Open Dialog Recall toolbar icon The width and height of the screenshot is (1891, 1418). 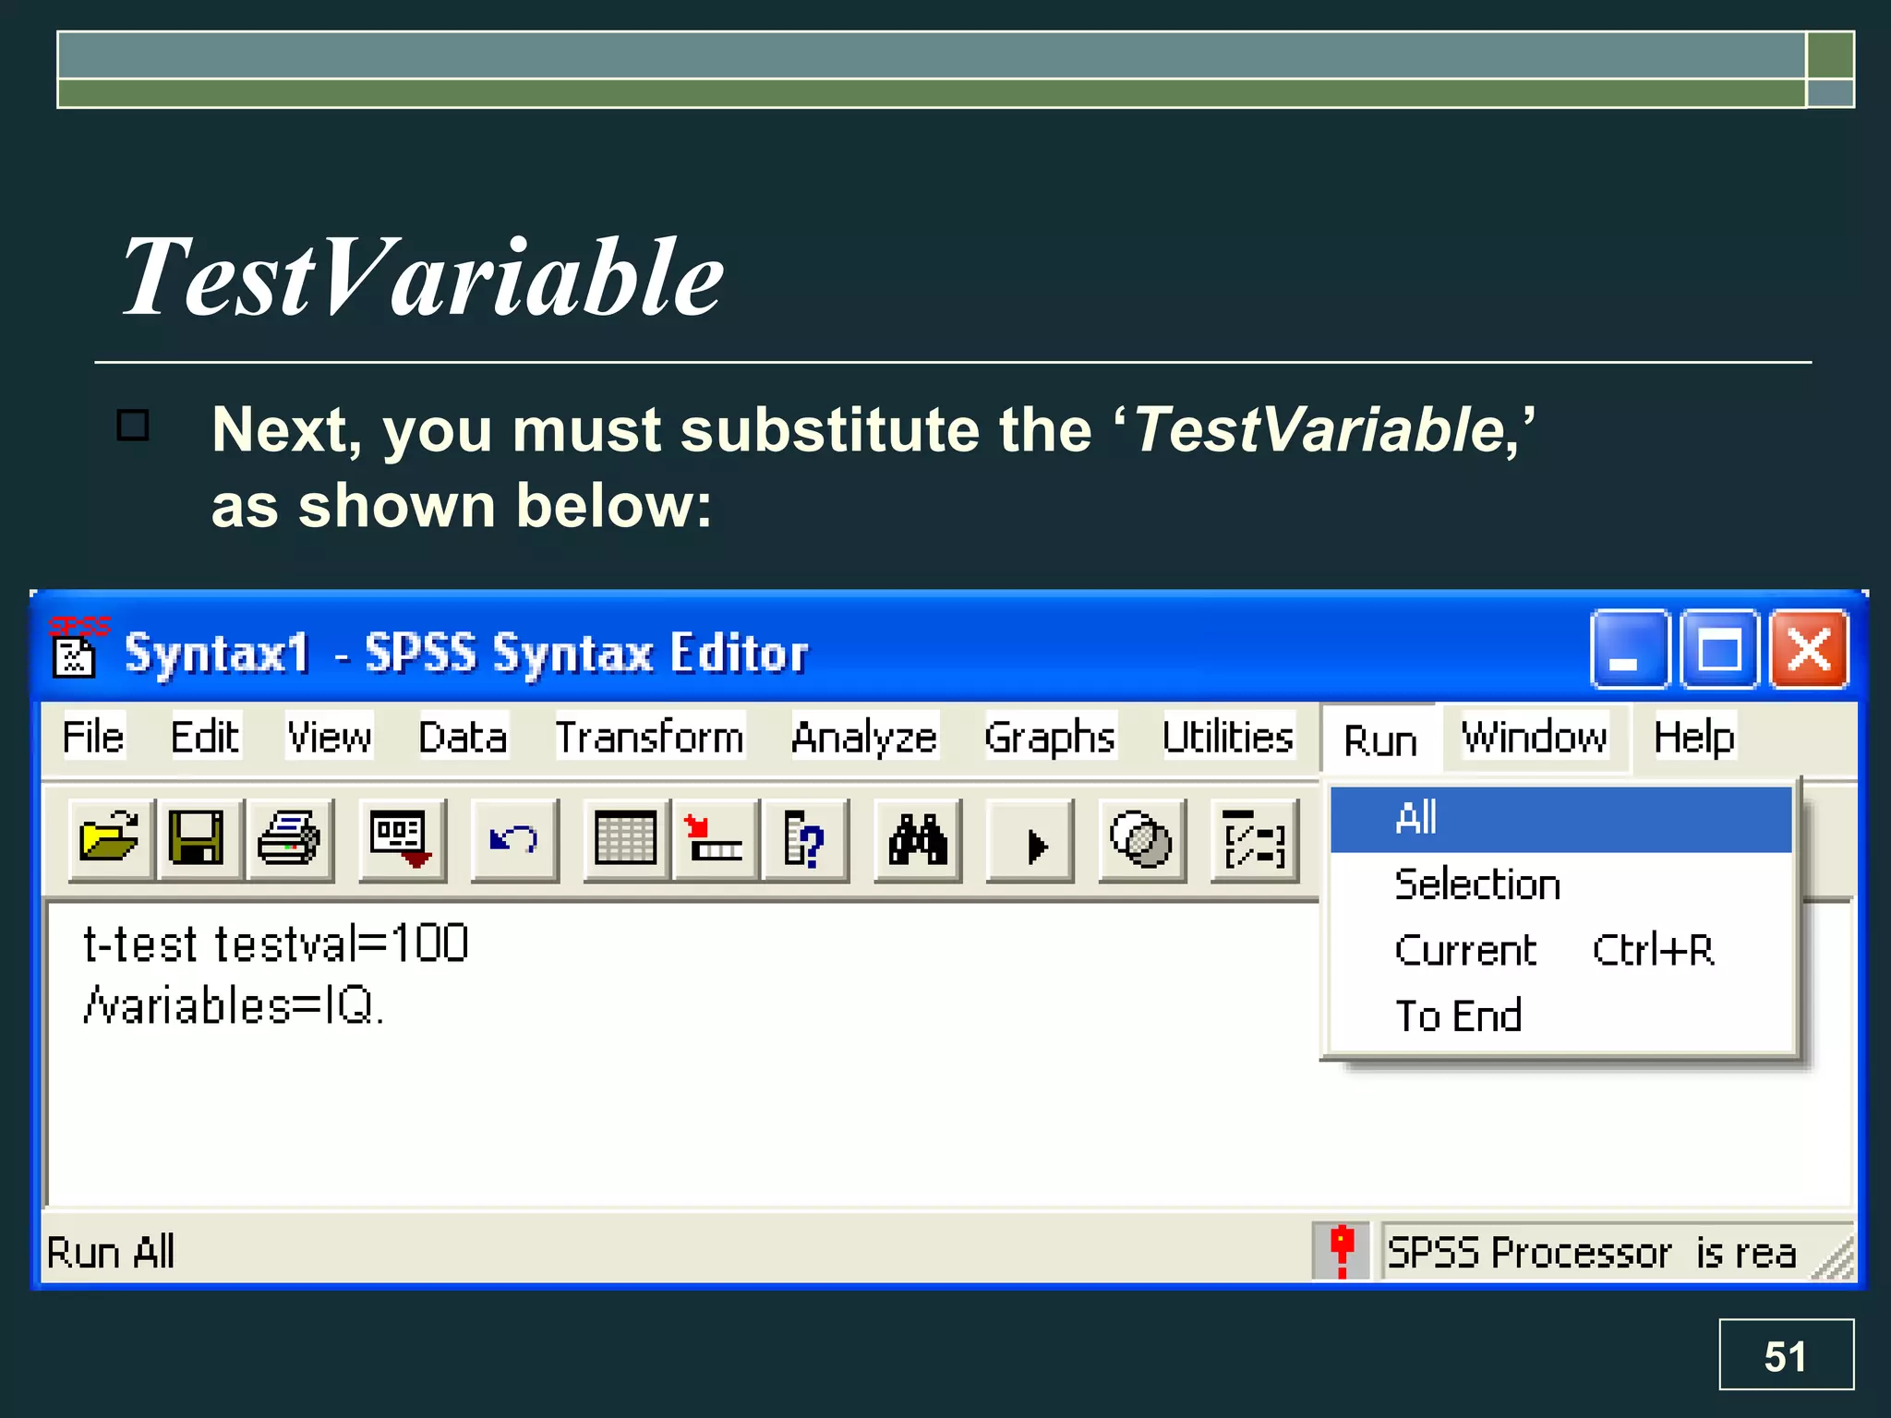coord(401,840)
